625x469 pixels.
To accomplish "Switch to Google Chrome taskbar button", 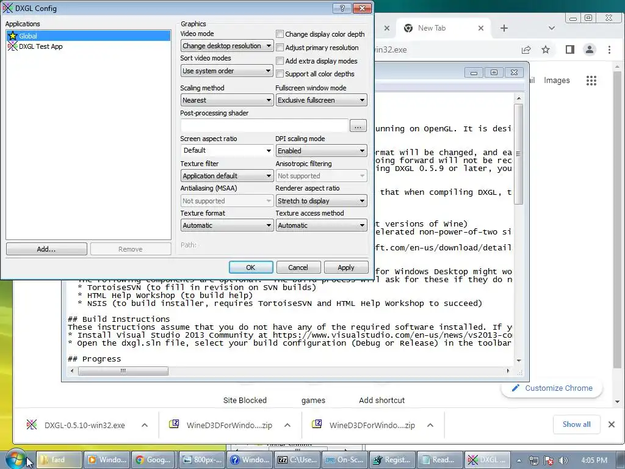I will [x=154, y=460].
